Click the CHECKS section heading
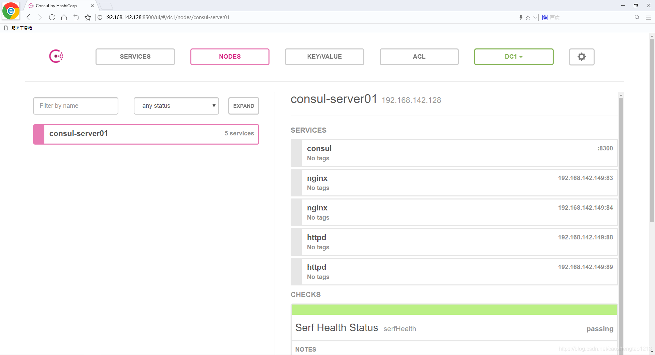 (x=306, y=295)
